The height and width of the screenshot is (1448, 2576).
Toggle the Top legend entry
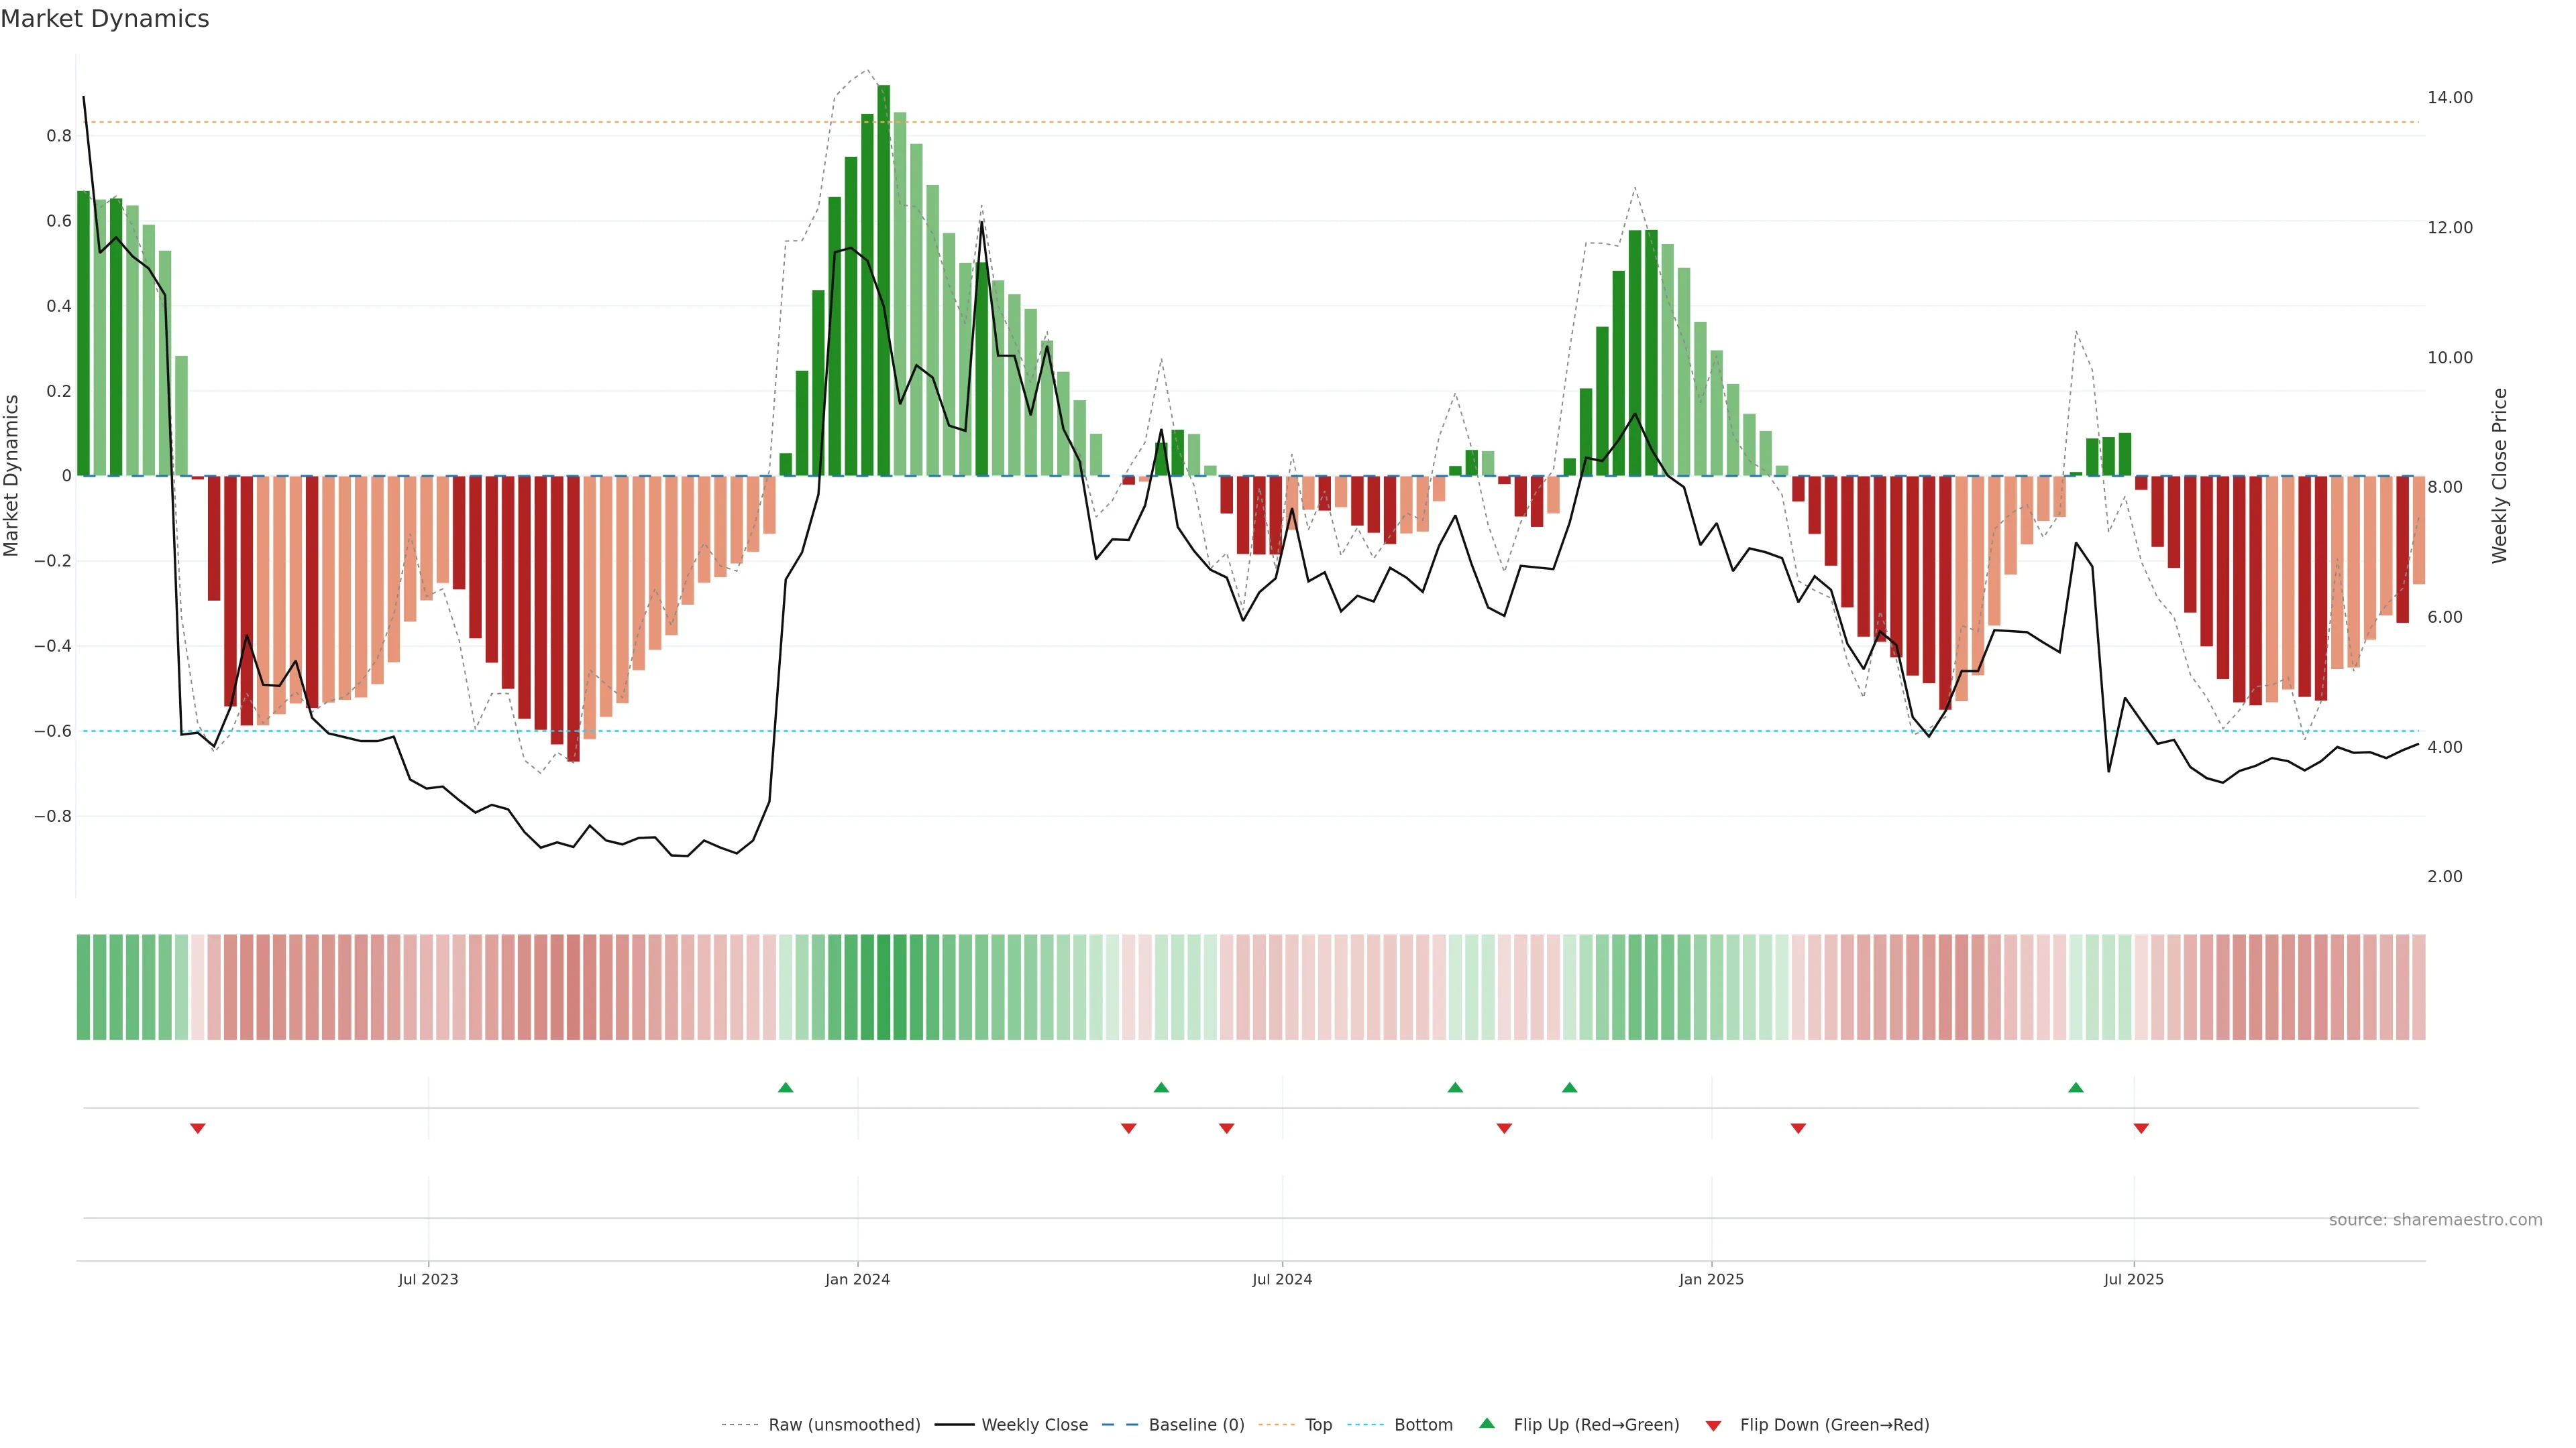tap(1318, 1425)
